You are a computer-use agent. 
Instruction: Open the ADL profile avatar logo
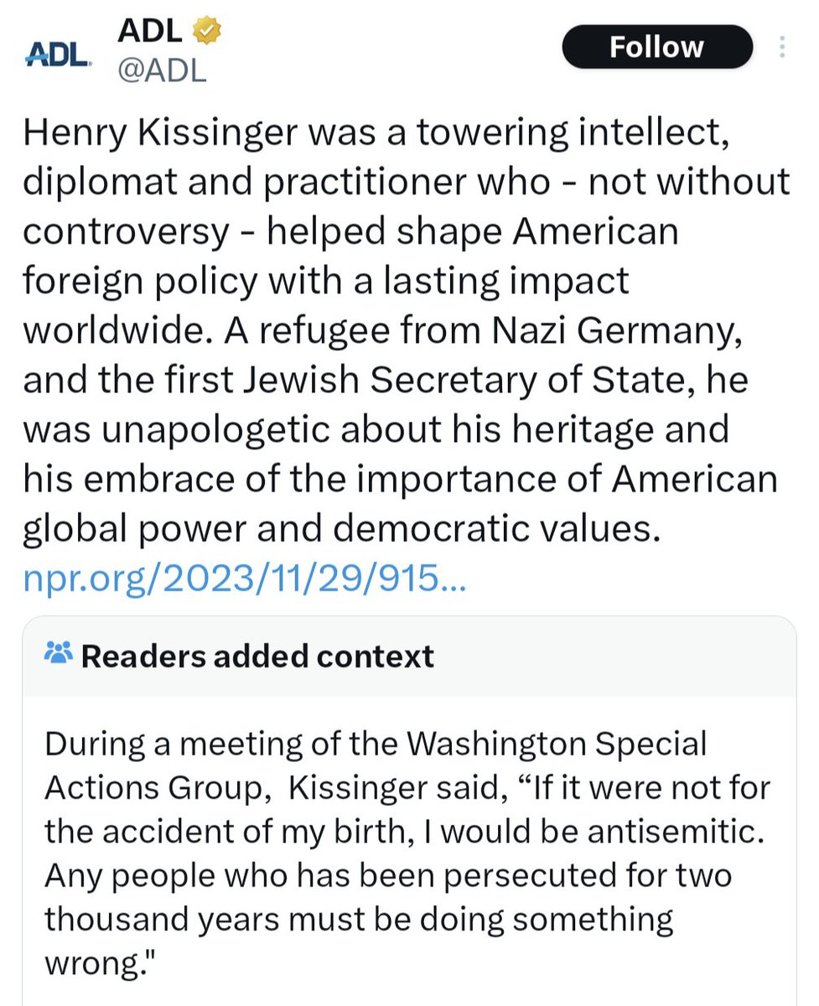[x=58, y=52]
